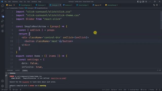Open the Manage gear icon
This screenshot has width=162, height=91.
point(3,86)
